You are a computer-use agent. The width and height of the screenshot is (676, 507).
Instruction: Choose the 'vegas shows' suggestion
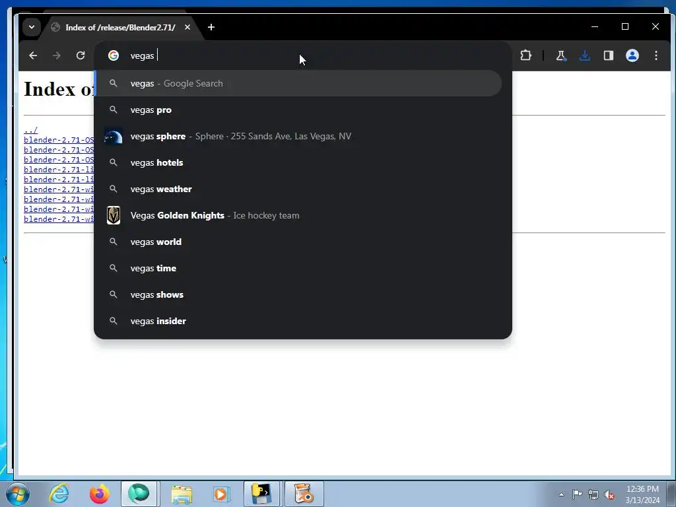[x=298, y=294]
